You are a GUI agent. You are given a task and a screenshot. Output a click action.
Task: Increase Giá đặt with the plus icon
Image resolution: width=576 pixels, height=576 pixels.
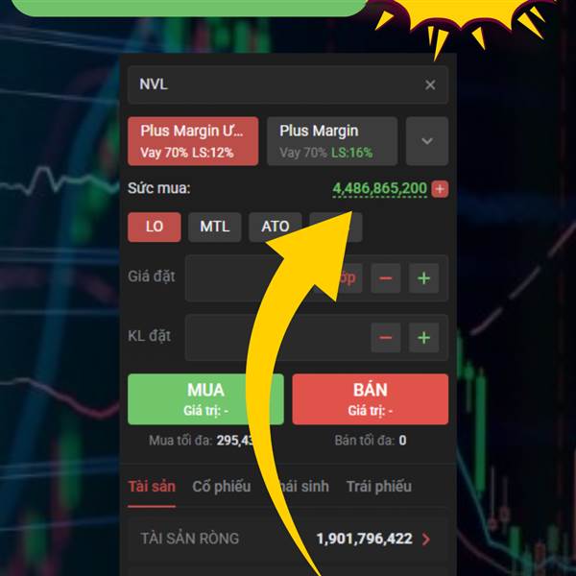click(423, 278)
